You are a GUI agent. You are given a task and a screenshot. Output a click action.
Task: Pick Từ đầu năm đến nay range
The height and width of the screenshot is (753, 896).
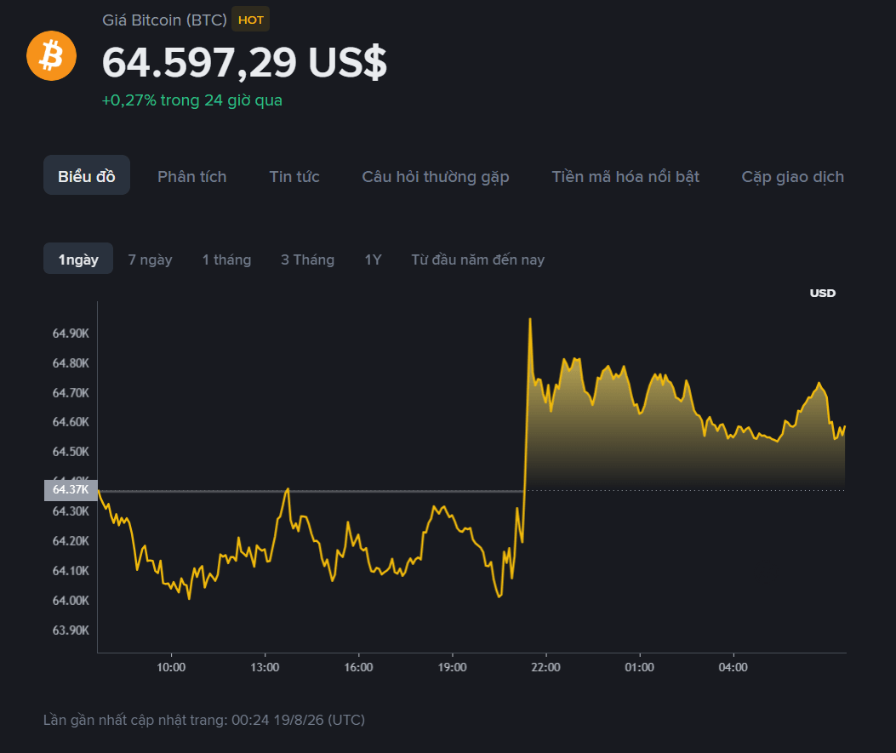[x=477, y=260]
